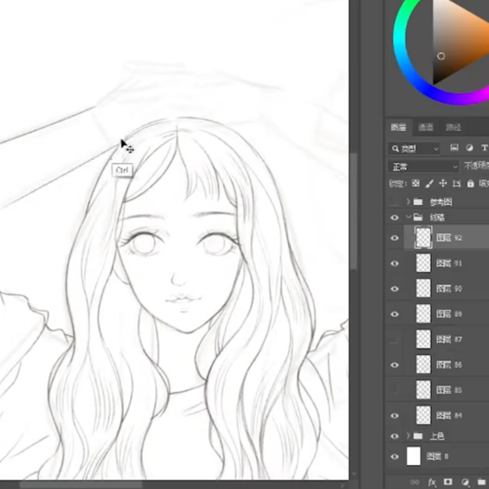Image resolution: width=489 pixels, height=489 pixels.
Task: Switch to the 通道 tab
Action: click(x=425, y=127)
